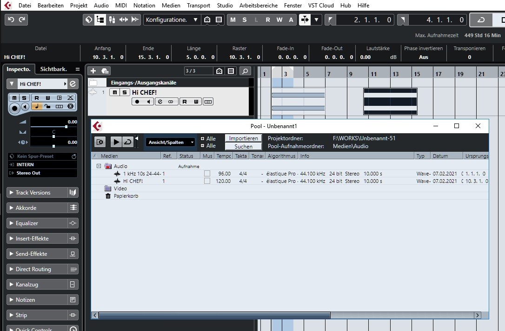505x331 pixels.
Task: Toggle global Solo S button in toolbar
Action: click(245, 19)
